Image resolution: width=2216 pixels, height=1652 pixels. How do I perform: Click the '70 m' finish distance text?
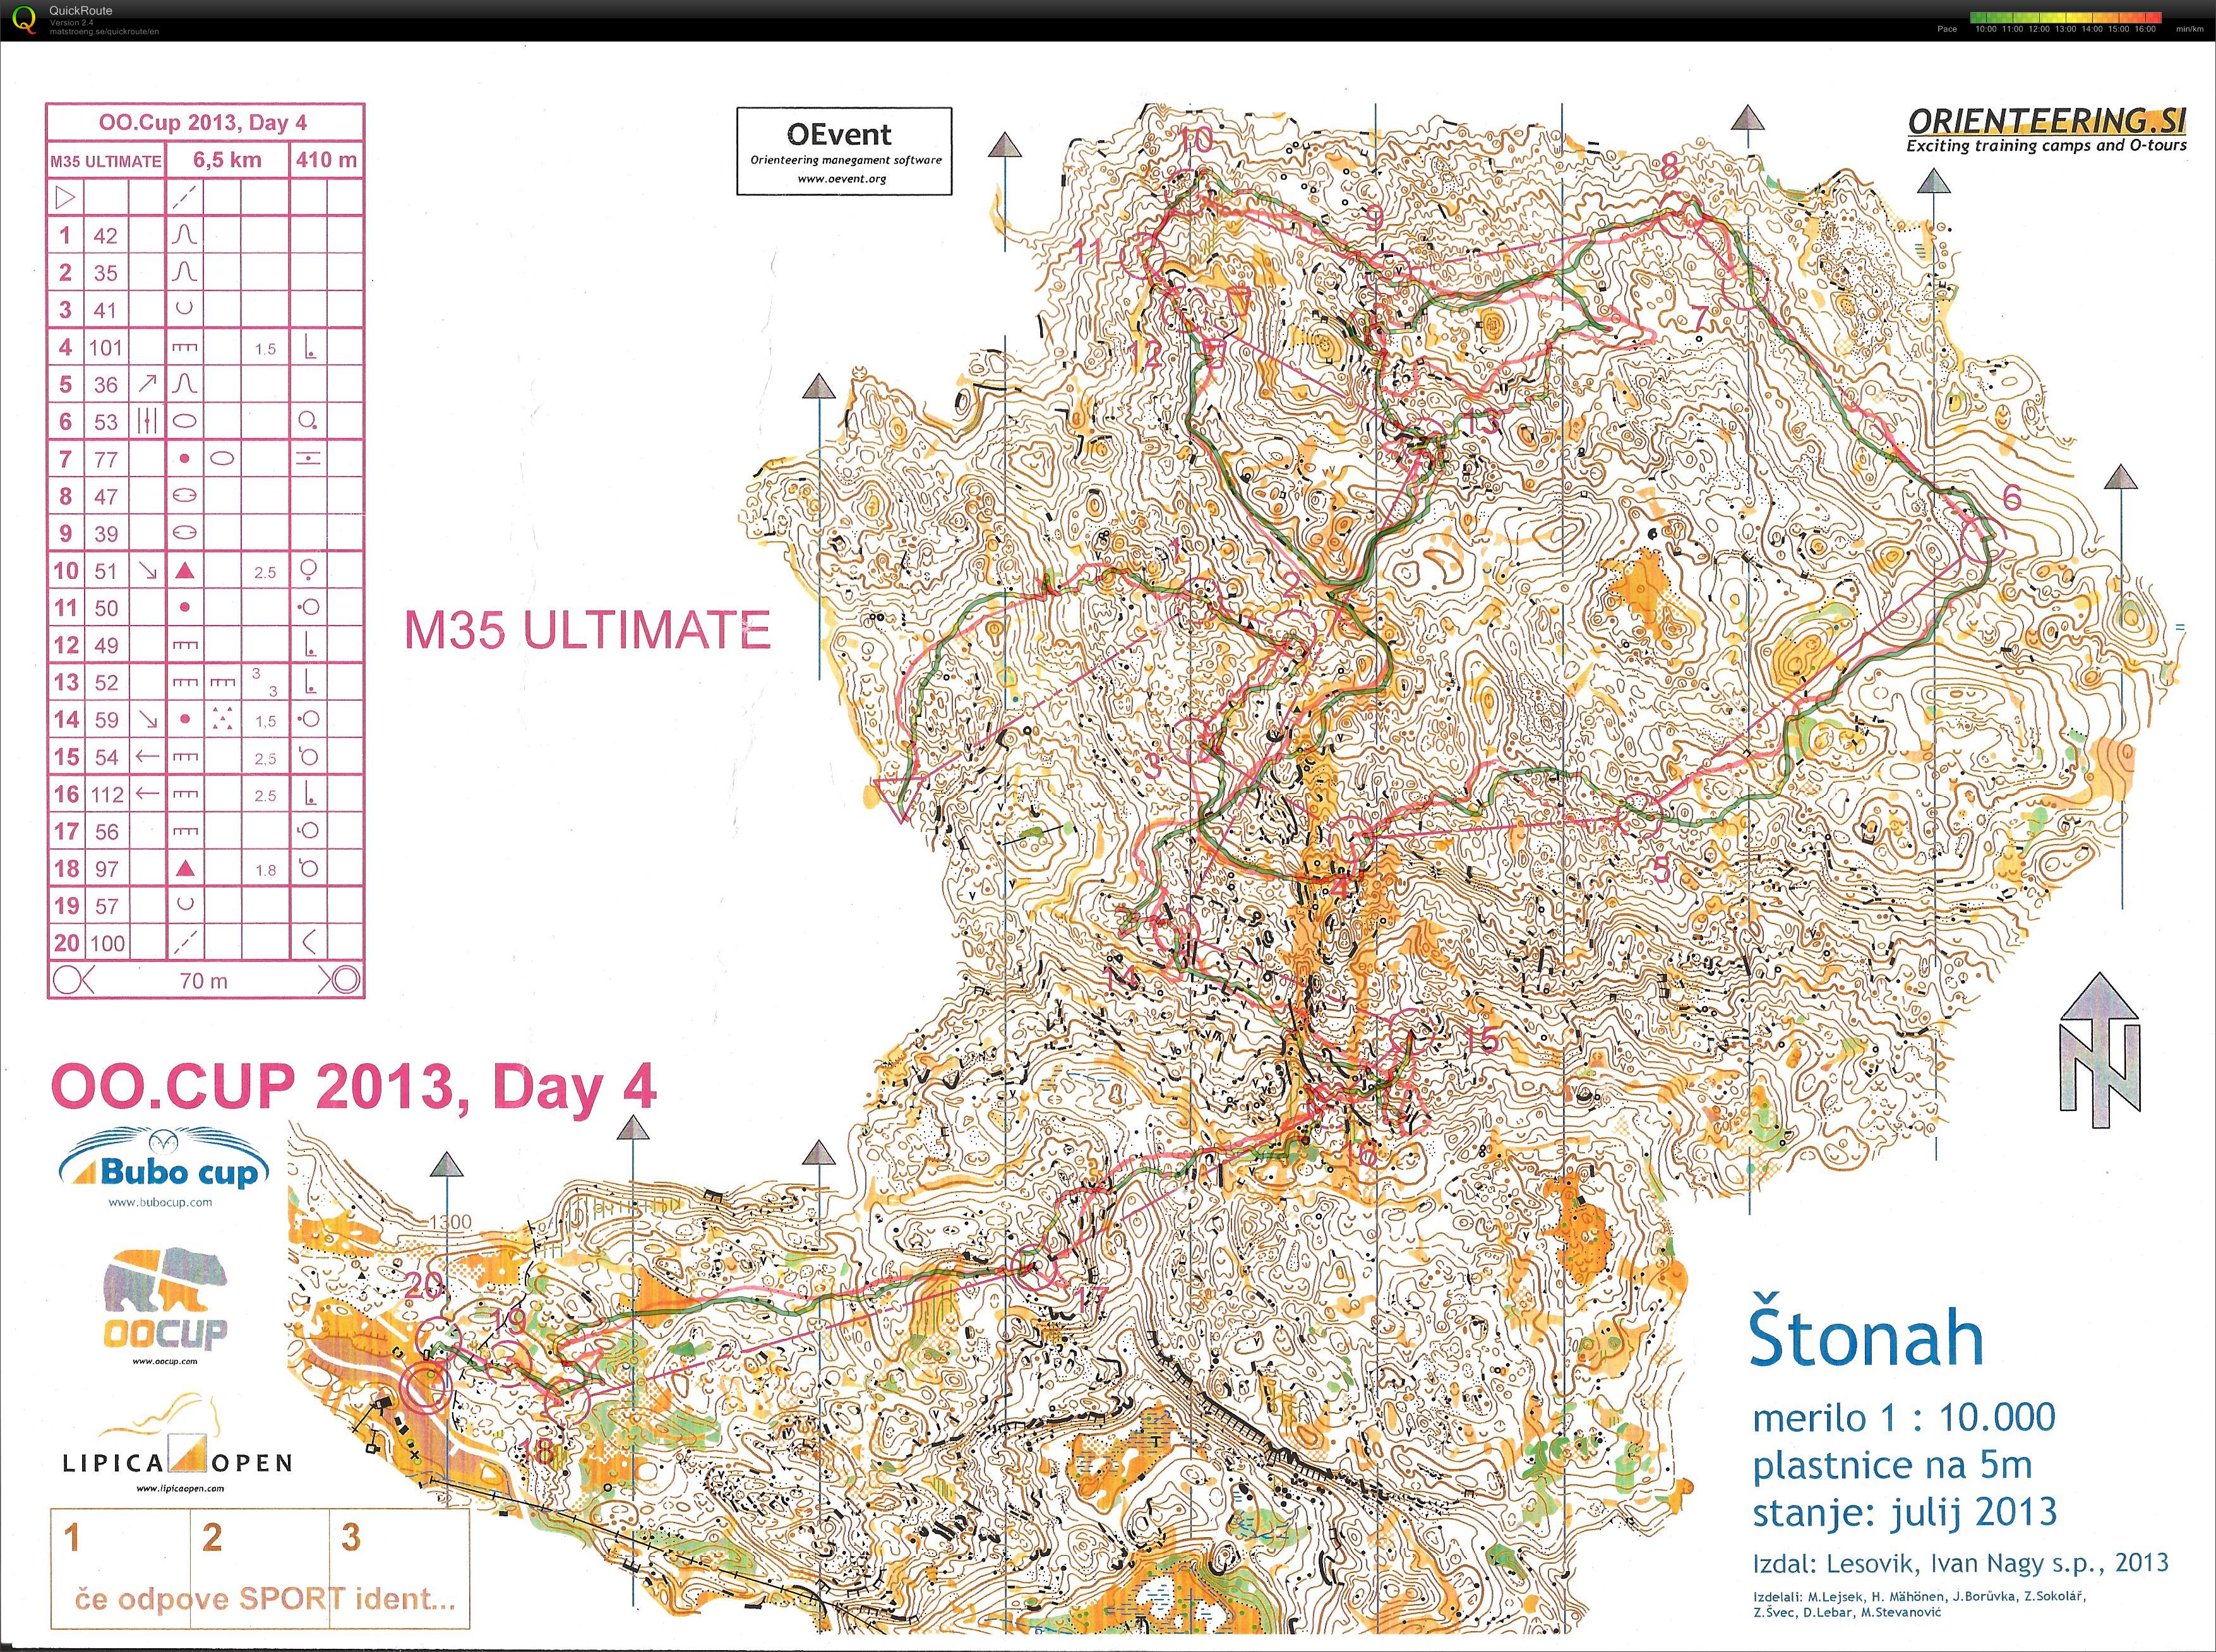click(x=204, y=981)
